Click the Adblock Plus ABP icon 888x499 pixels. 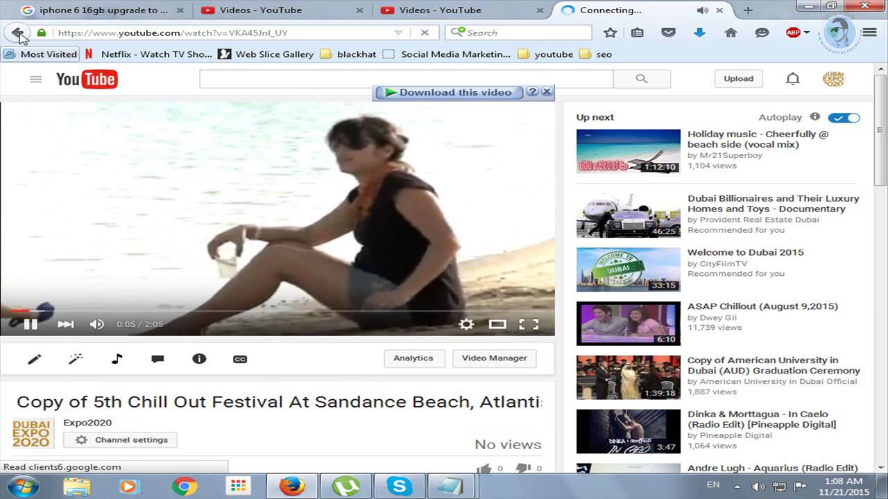pos(792,33)
